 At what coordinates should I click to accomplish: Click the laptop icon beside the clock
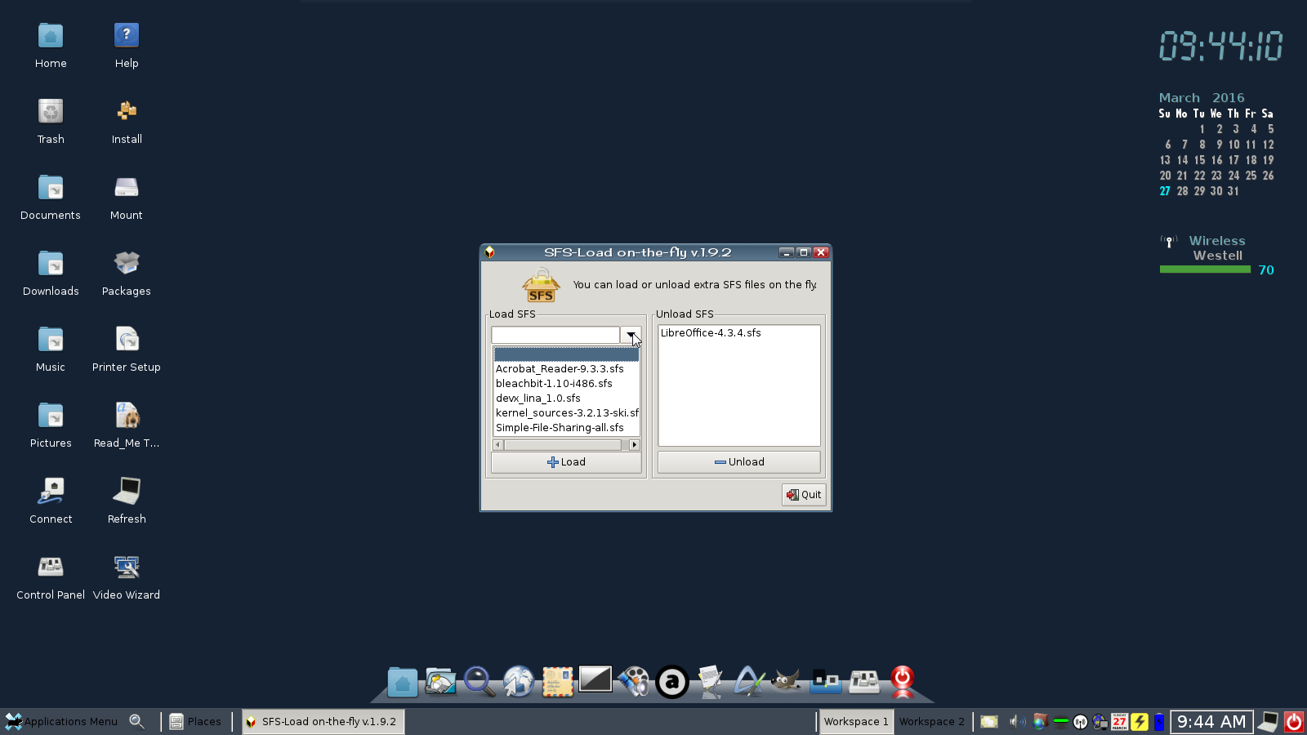1268,721
